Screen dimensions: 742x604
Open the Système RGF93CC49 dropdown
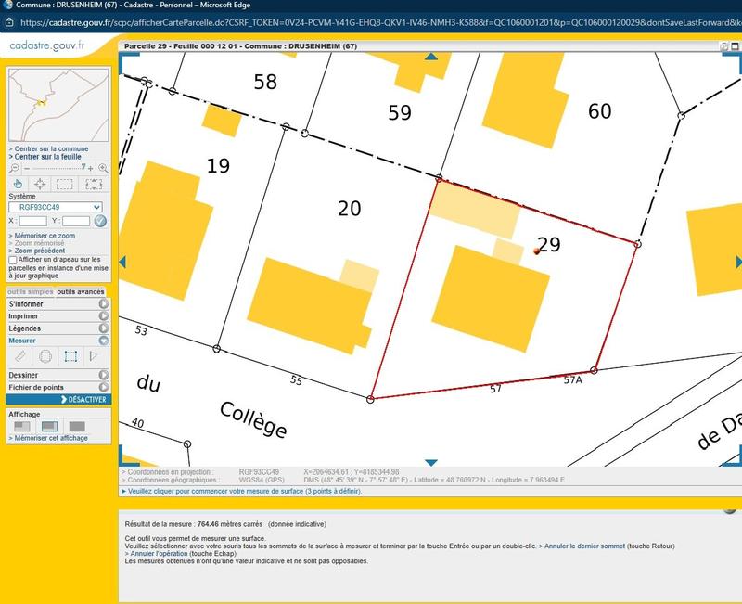pos(55,208)
